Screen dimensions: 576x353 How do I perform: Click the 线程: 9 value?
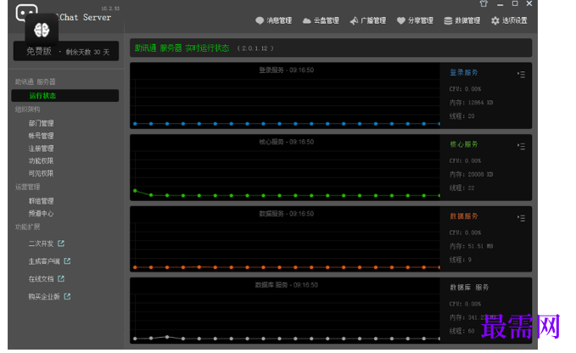(461, 260)
